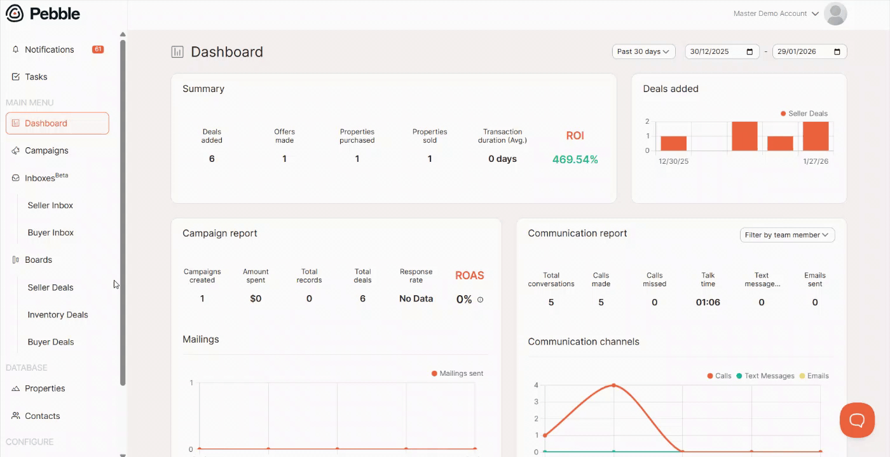890x457 pixels.
Task: Navigate to Contacts page
Action: point(42,416)
